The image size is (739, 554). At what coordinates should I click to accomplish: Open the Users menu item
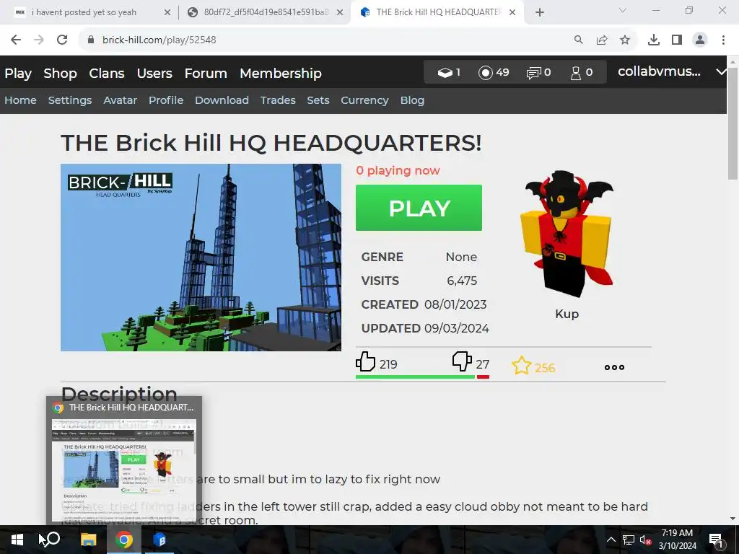[x=154, y=74]
